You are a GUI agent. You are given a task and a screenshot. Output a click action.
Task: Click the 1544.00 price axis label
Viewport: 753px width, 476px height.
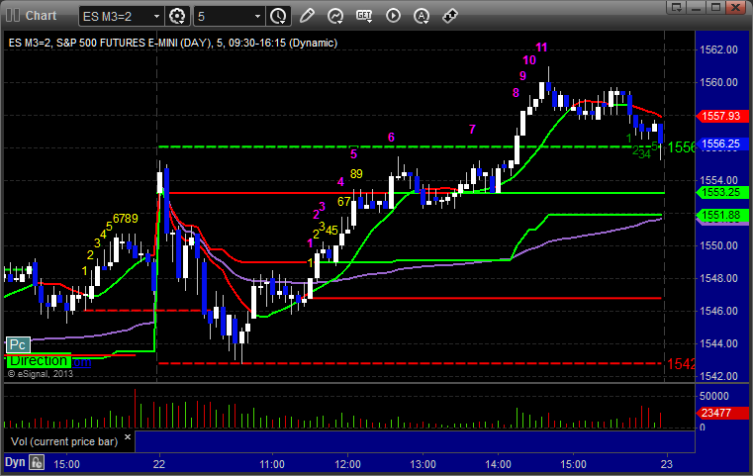(718, 343)
